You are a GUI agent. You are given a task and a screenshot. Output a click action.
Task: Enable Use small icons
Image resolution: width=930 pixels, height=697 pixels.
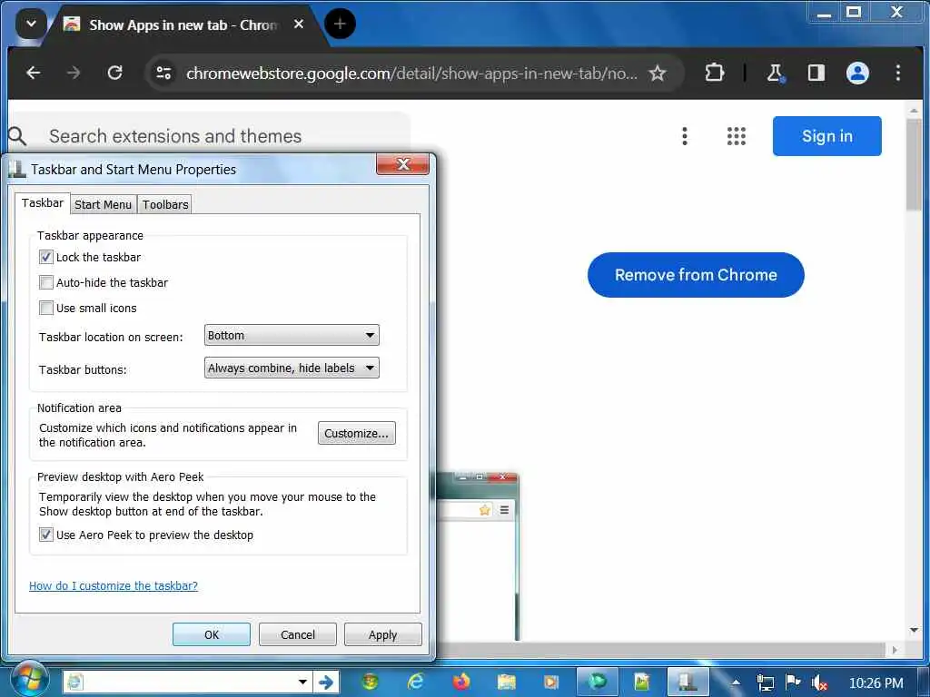[x=46, y=309]
